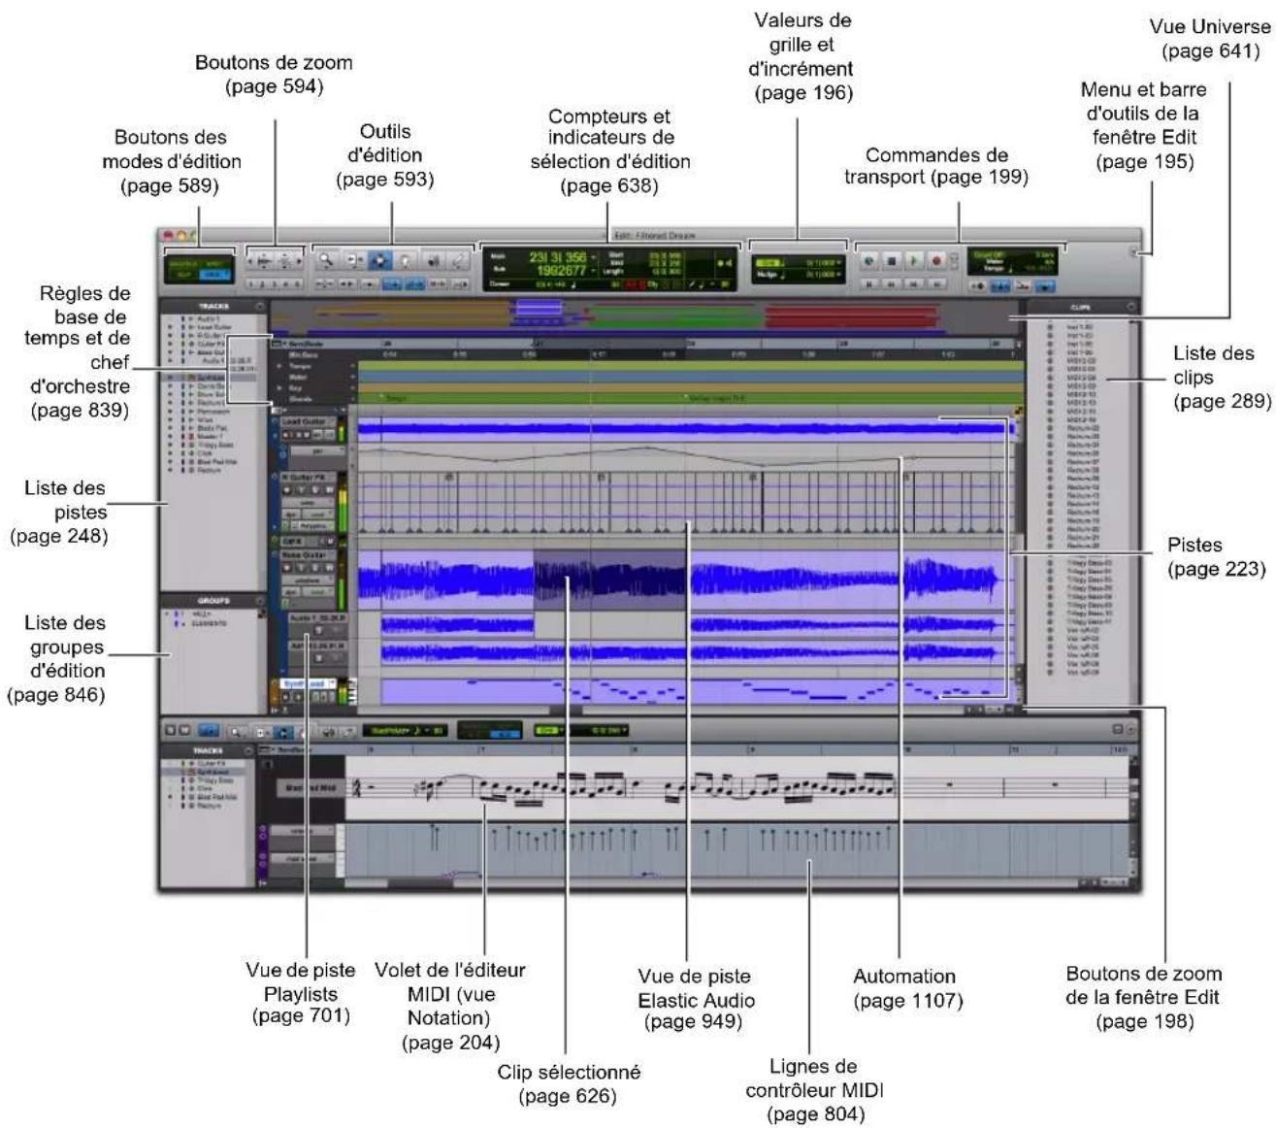Image resolution: width=1276 pixels, height=1128 pixels.
Task: Toggle show/hide dot for Click track
Action: click(170, 453)
